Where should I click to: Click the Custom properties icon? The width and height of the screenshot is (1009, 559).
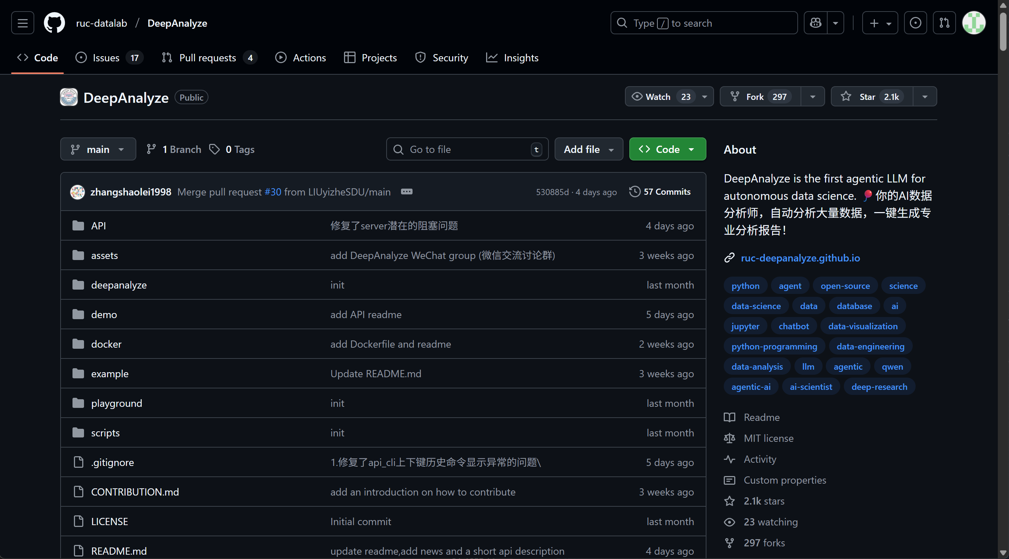(x=729, y=480)
